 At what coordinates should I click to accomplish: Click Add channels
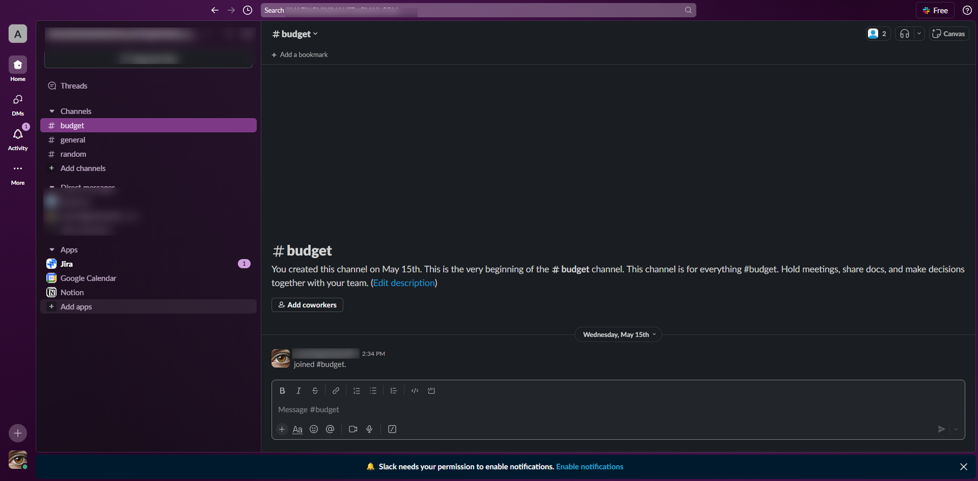pos(148,168)
